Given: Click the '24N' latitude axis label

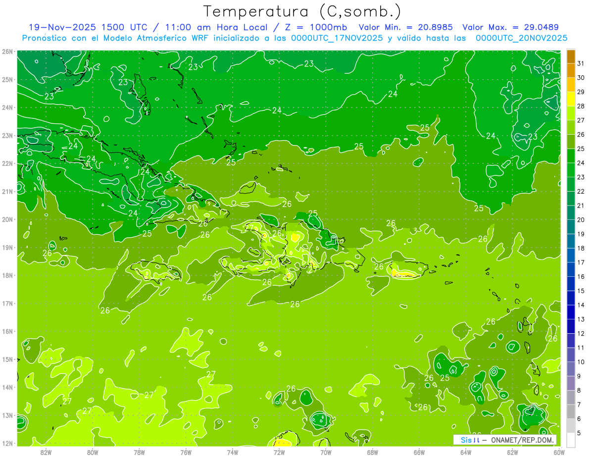Looking at the screenshot, I should coord(7,107).
